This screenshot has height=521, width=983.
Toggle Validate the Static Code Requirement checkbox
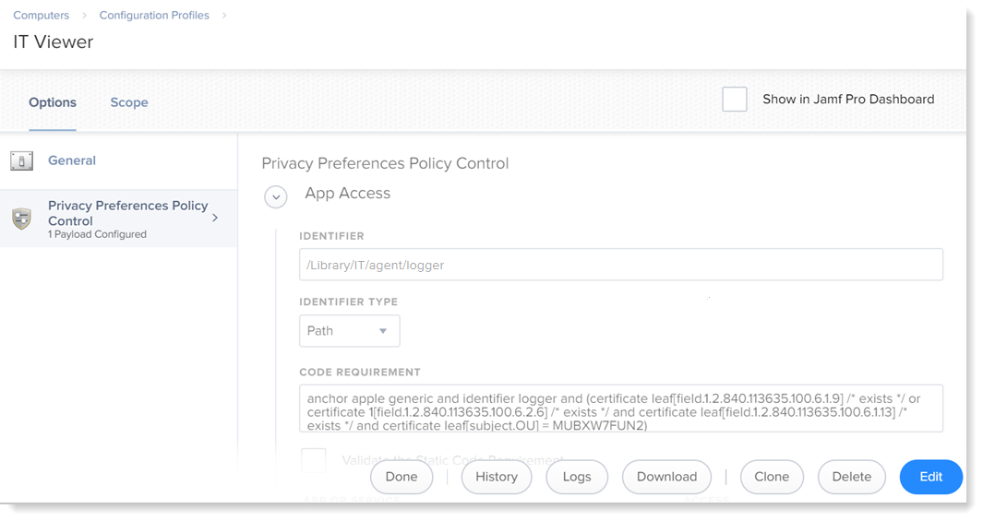[314, 459]
